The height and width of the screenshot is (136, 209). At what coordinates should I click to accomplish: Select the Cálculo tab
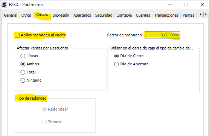coord(42,14)
